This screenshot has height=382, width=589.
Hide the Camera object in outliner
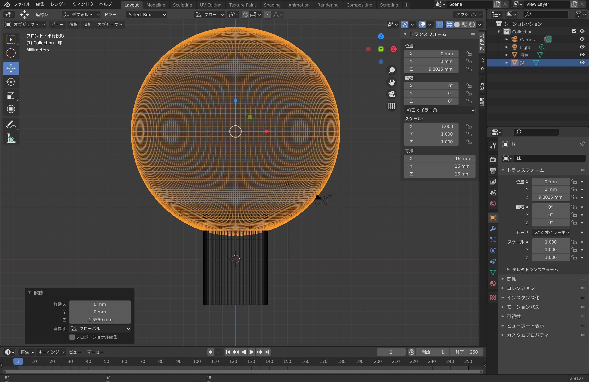coord(582,39)
